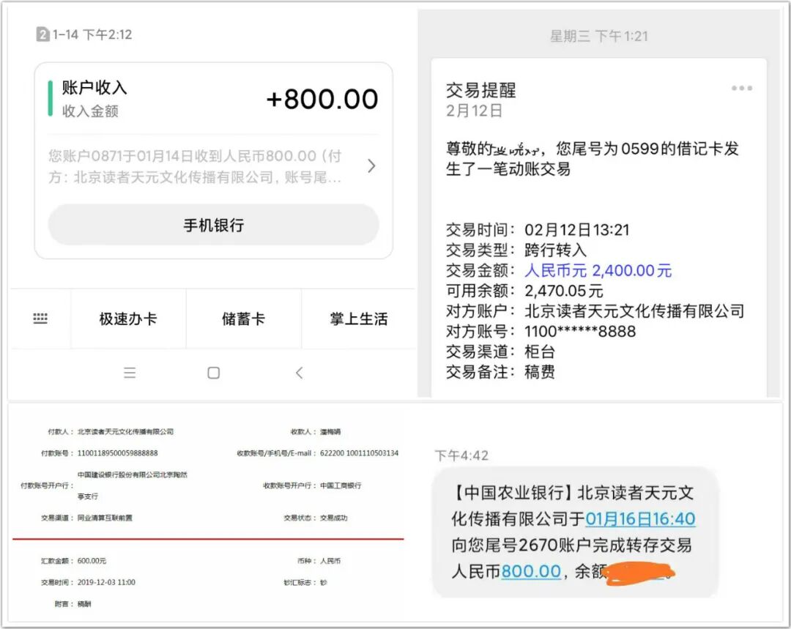Select 交易时间 02月12日13:21 line
The width and height of the screenshot is (791, 629).
(x=538, y=230)
